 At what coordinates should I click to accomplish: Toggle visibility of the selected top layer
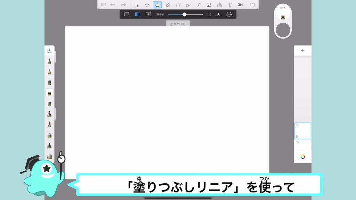(x=297, y=125)
